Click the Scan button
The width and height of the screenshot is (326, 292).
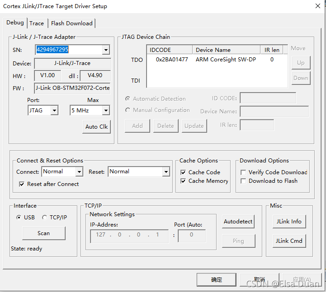[44, 233]
